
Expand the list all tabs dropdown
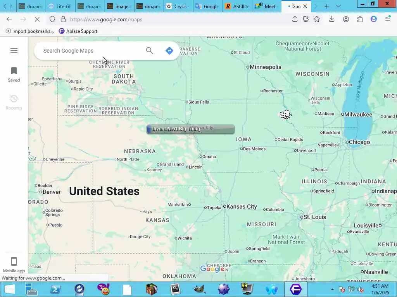[x=338, y=6]
